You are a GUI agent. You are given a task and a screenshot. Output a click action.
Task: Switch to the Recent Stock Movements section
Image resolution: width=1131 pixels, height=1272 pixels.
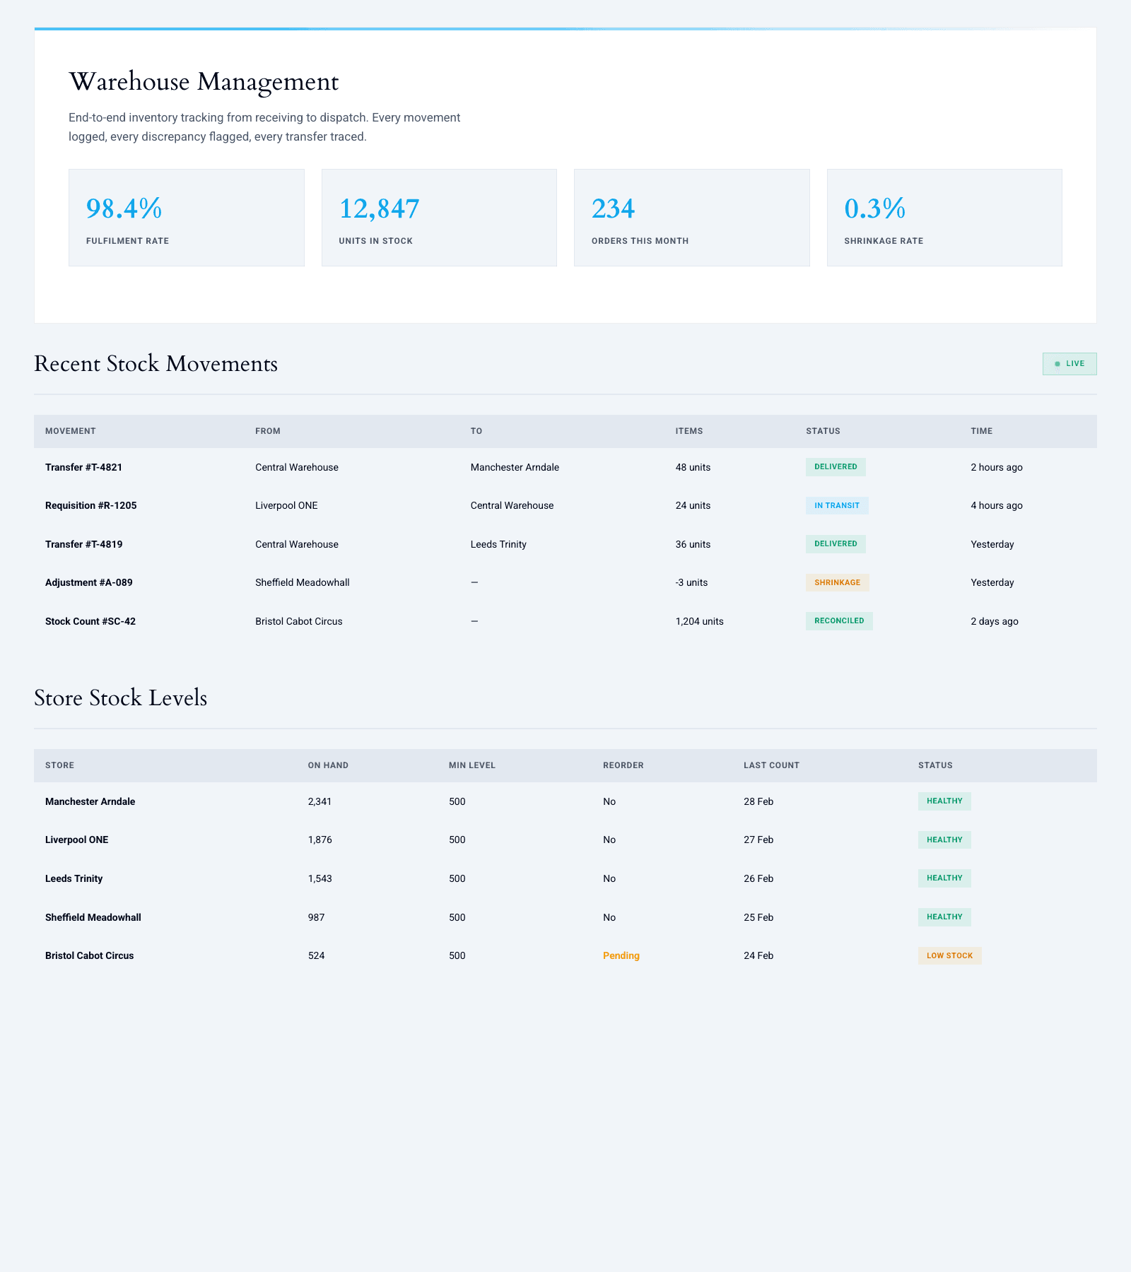(155, 363)
